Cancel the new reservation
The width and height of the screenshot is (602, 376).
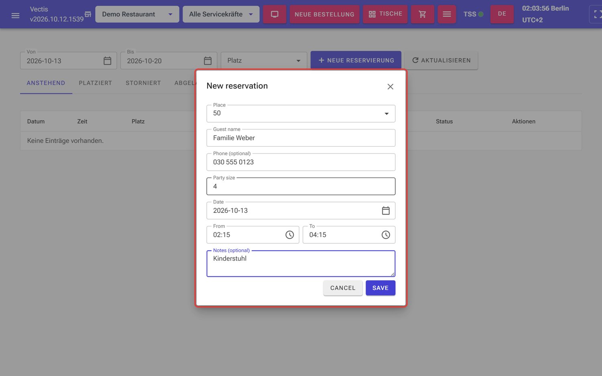pos(343,288)
